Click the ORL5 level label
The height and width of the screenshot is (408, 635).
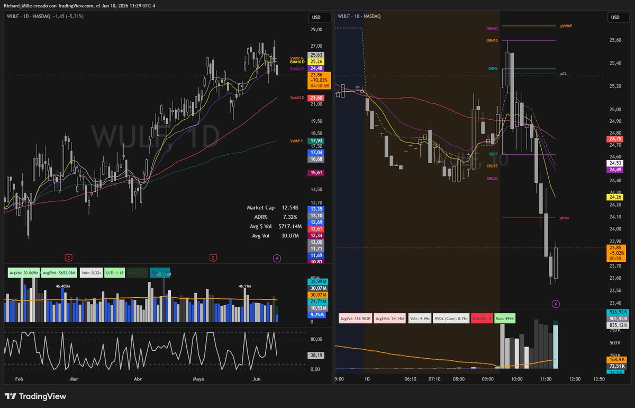pyautogui.click(x=493, y=154)
